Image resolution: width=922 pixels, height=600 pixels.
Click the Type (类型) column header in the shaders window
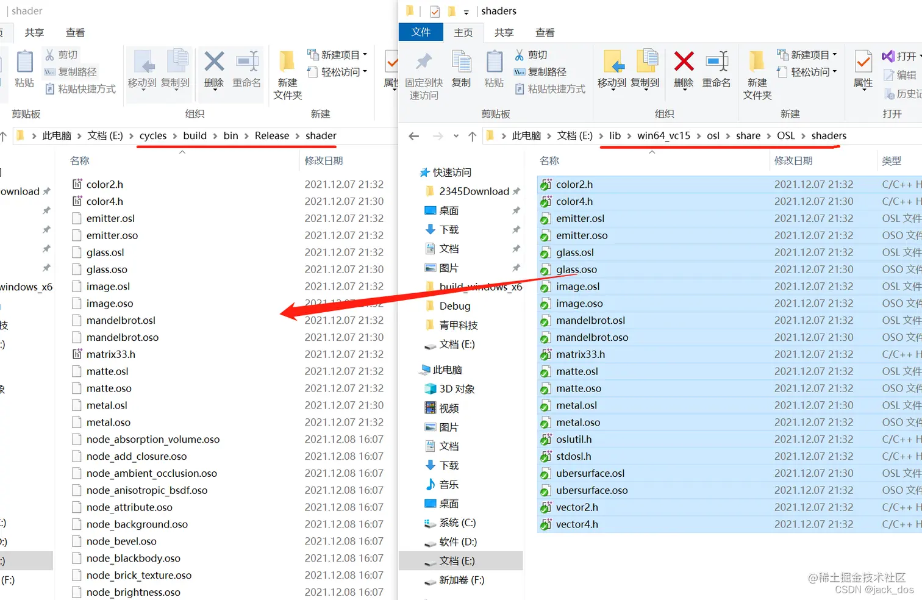pos(892,161)
